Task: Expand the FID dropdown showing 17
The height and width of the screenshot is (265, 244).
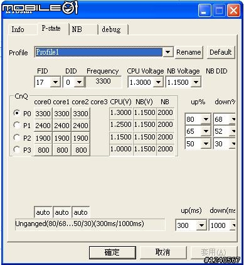Action: pyautogui.click(x=55, y=82)
